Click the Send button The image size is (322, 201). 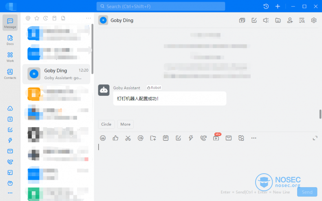pos(307,192)
